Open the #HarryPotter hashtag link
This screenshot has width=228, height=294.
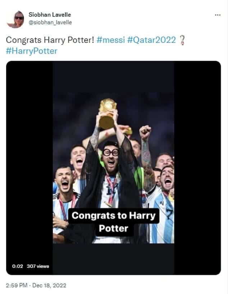click(32, 51)
